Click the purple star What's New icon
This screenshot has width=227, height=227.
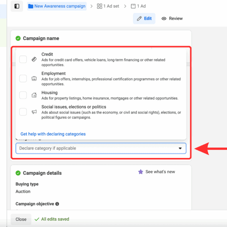(x=141, y=172)
